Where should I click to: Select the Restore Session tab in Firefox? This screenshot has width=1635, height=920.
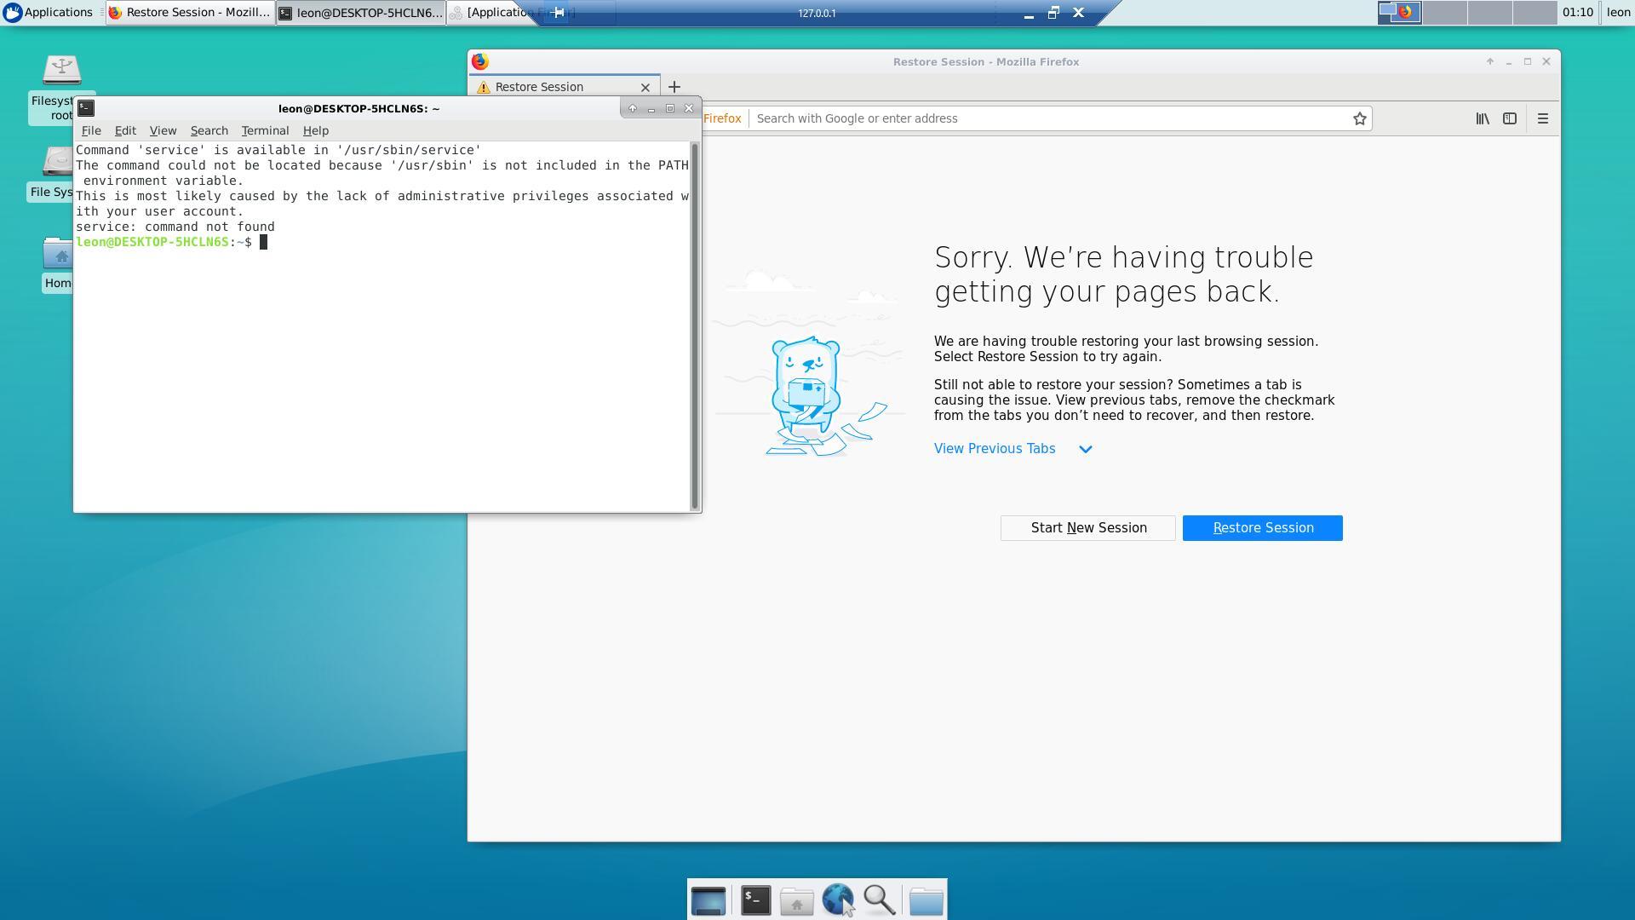564,87
